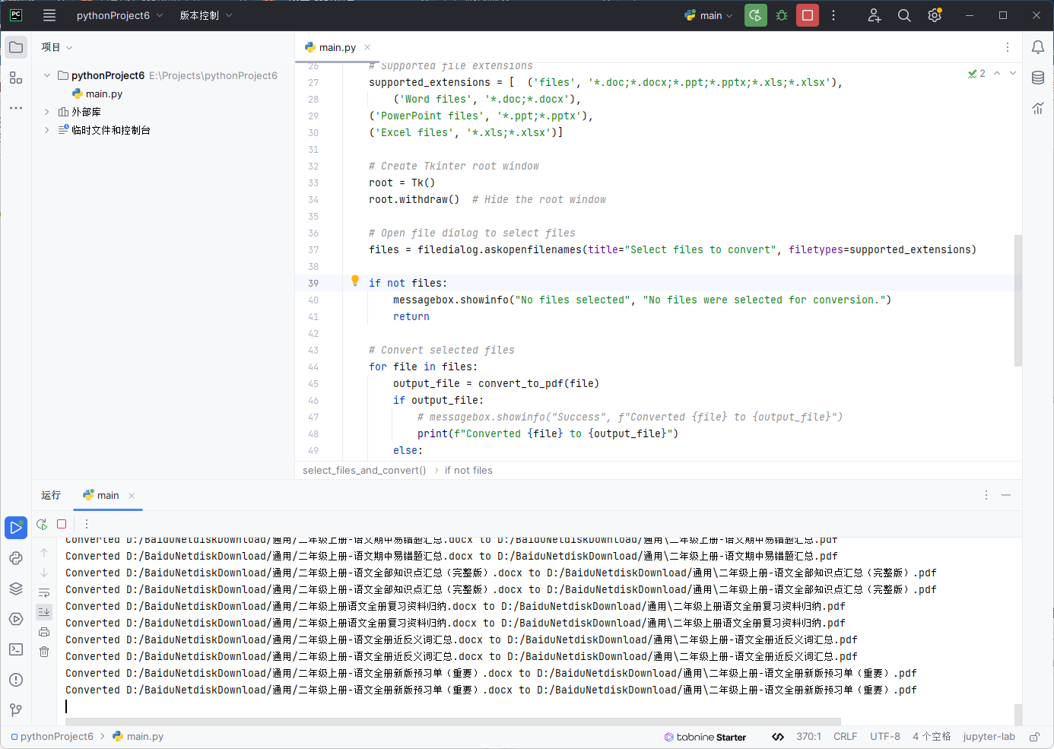
Task: Open the pythonProject6 project dropdown
Action: [x=119, y=15]
